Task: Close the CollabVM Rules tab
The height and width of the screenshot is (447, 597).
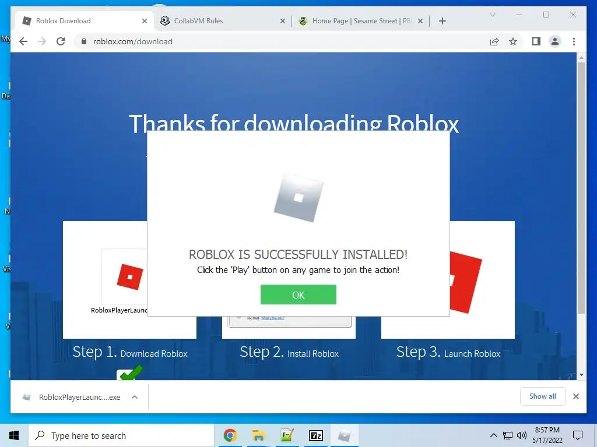Action: [283, 21]
